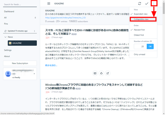Click the GIGAZINE feed favicon in sidebar
Image resolution: width=165 pixels, height=115 pixels.
(10, 43)
